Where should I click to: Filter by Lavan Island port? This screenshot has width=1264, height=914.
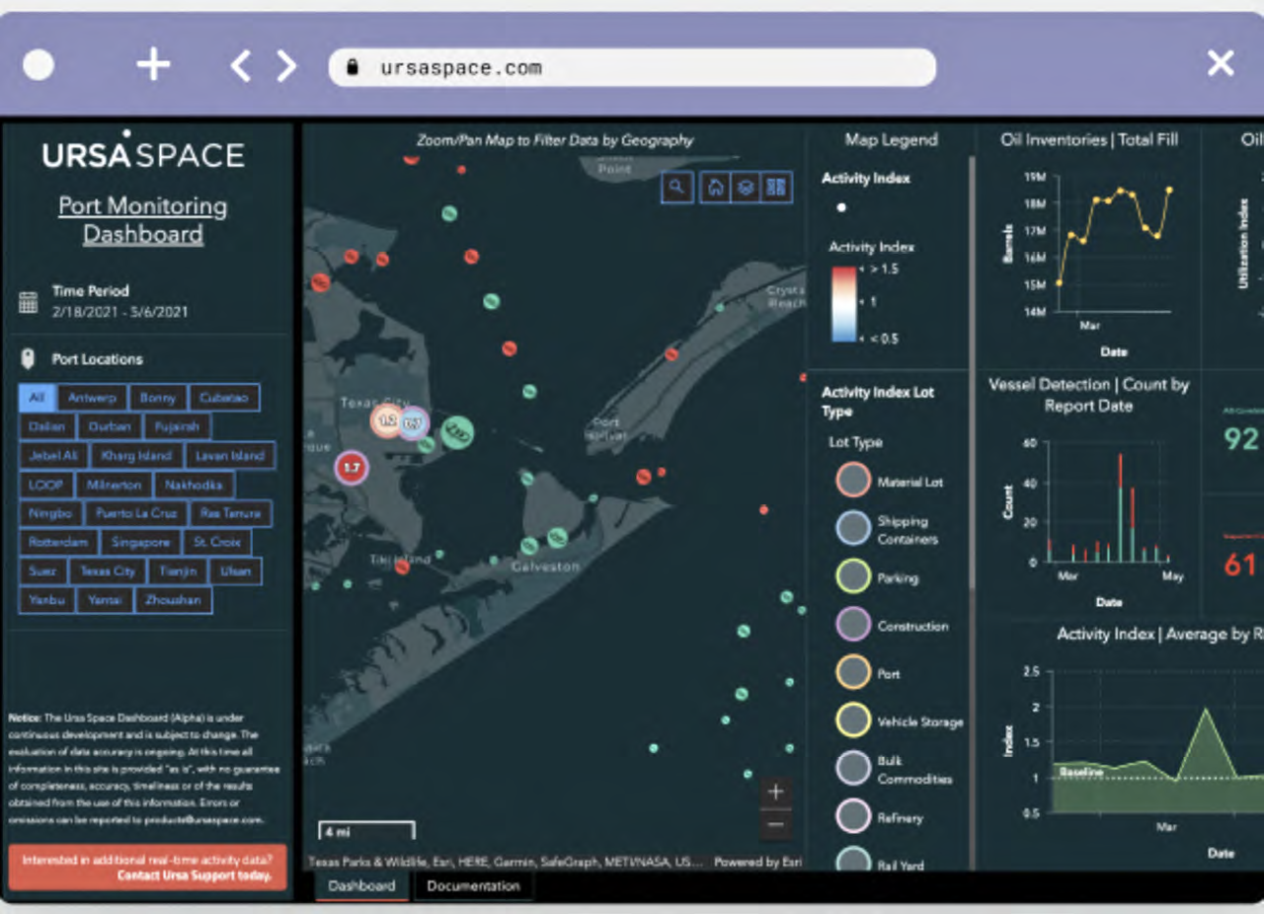[229, 456]
